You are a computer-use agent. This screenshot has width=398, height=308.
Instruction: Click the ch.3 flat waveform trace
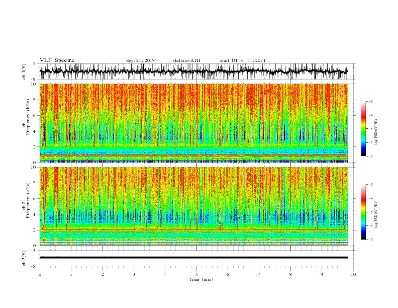pyautogui.click(x=193, y=258)
